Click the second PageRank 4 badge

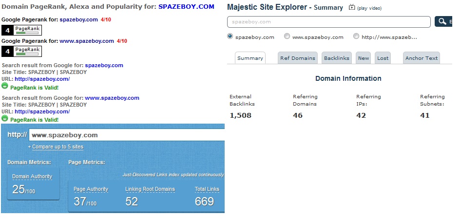coord(22,52)
